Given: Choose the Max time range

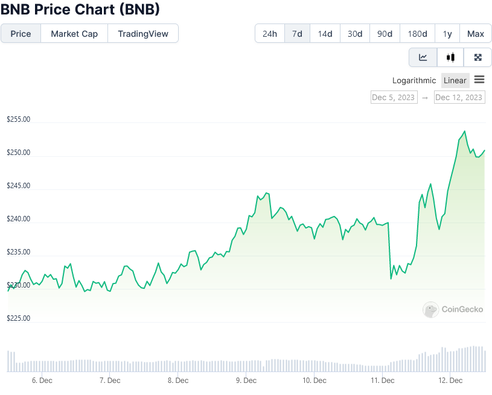Looking at the screenshot, I should 476,34.
